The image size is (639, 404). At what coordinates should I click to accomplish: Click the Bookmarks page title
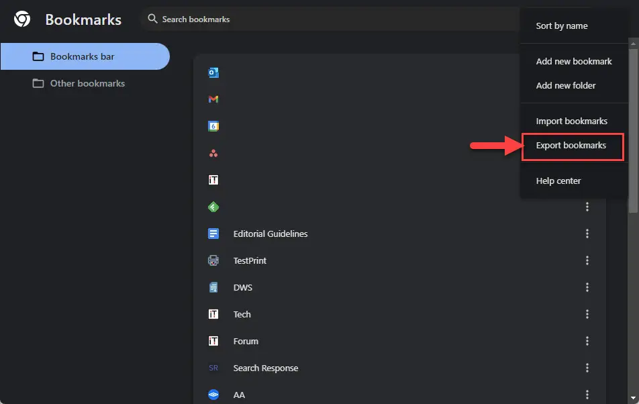pyautogui.click(x=83, y=19)
